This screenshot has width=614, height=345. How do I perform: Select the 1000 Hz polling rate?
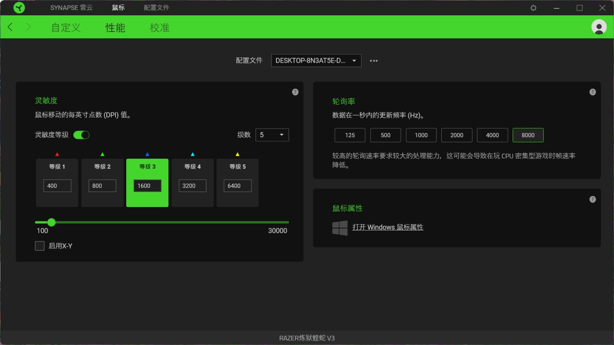point(421,135)
